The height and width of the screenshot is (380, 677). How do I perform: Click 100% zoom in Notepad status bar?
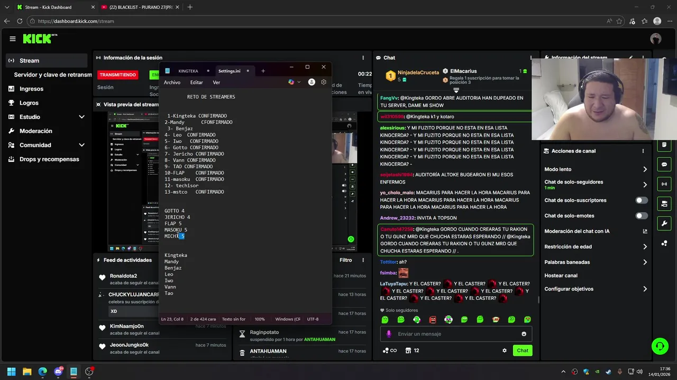[x=260, y=319]
